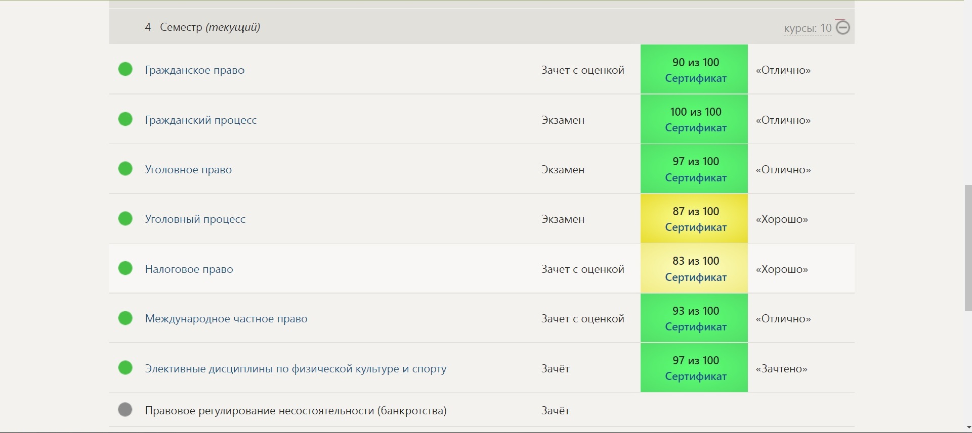Click the курсы: 10 label
972x433 pixels.
pyautogui.click(x=808, y=28)
